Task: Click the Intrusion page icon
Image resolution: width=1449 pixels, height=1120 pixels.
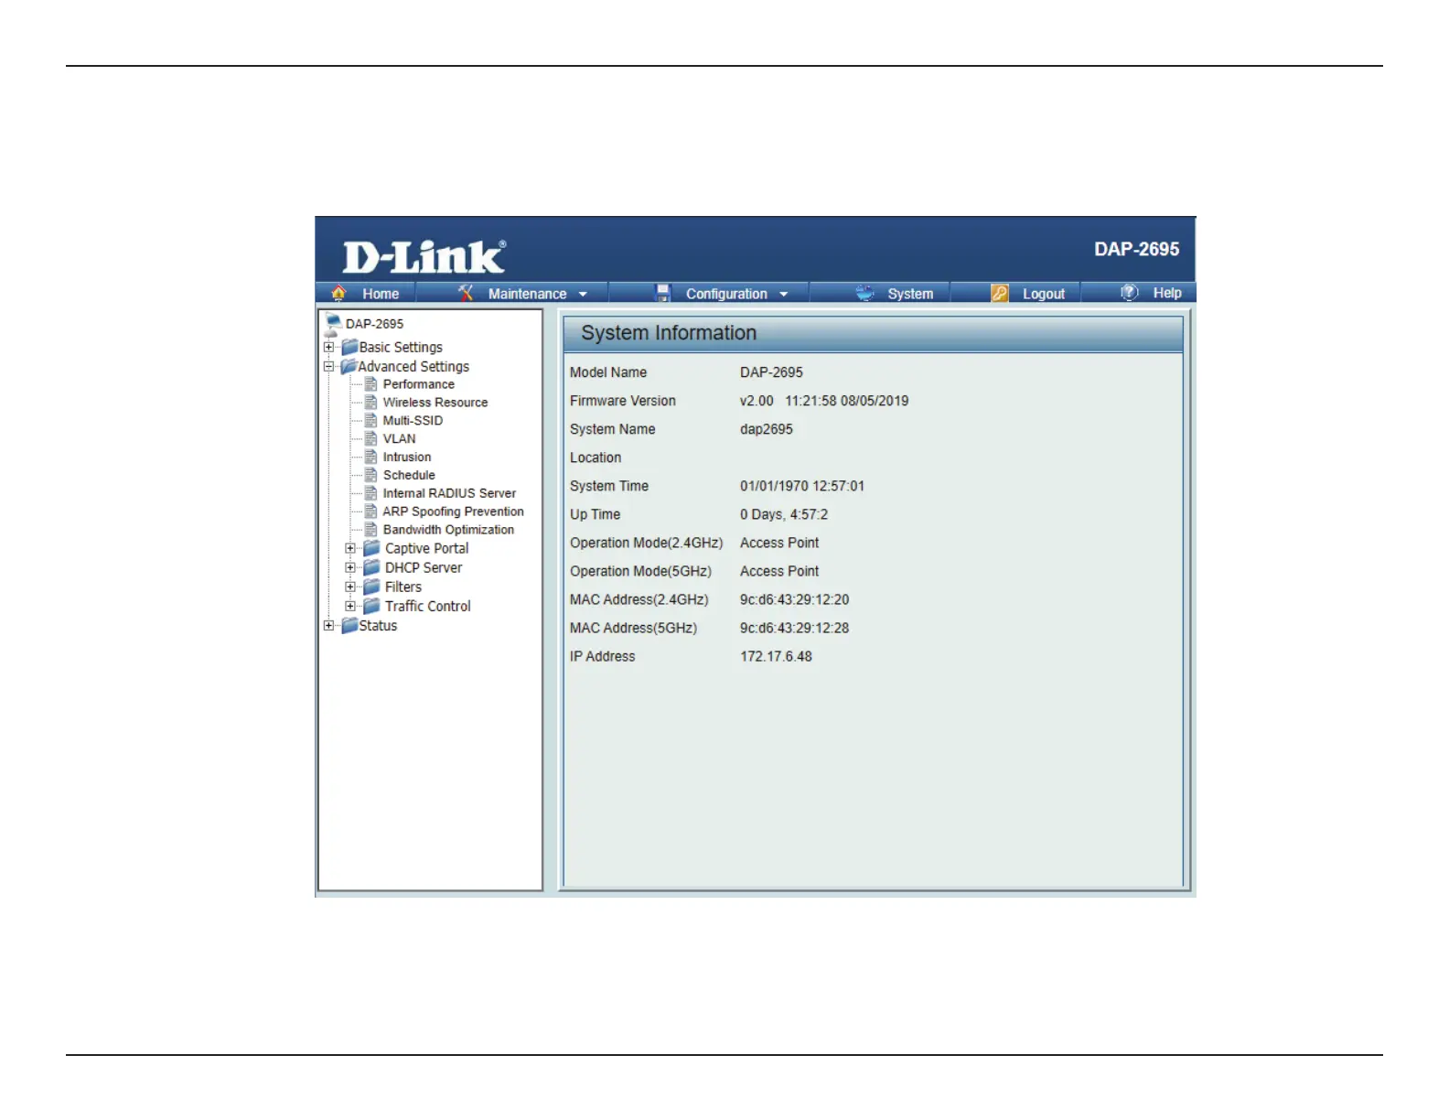Action: pyautogui.click(x=370, y=457)
